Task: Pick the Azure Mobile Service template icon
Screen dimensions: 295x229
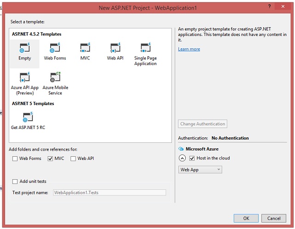Action: 55,77
